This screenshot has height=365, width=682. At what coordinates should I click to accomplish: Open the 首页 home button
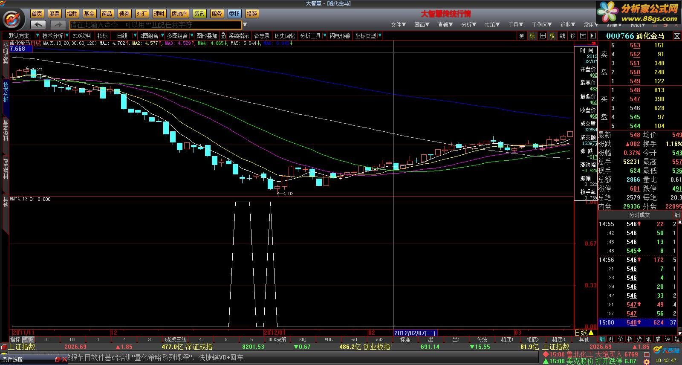coord(37,14)
